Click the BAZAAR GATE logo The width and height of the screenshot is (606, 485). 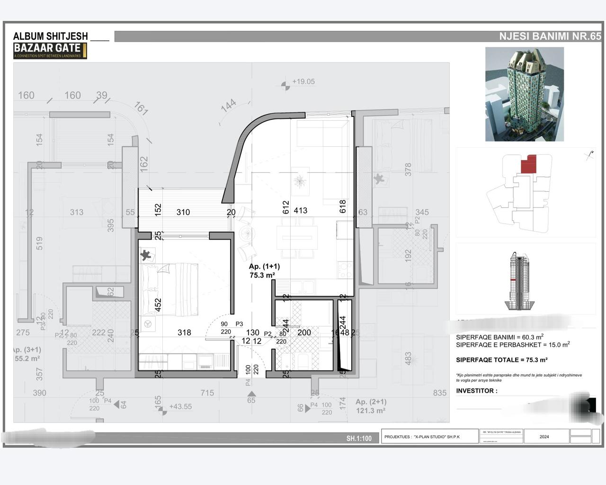[x=50, y=51]
